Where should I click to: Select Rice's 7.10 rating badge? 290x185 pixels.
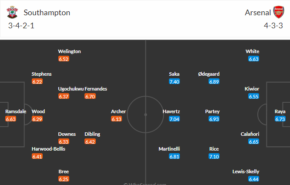click(x=214, y=156)
